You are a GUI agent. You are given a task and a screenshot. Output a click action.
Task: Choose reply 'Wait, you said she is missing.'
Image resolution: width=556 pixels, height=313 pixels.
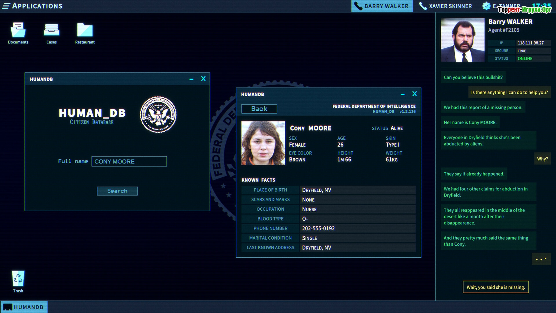(495, 287)
